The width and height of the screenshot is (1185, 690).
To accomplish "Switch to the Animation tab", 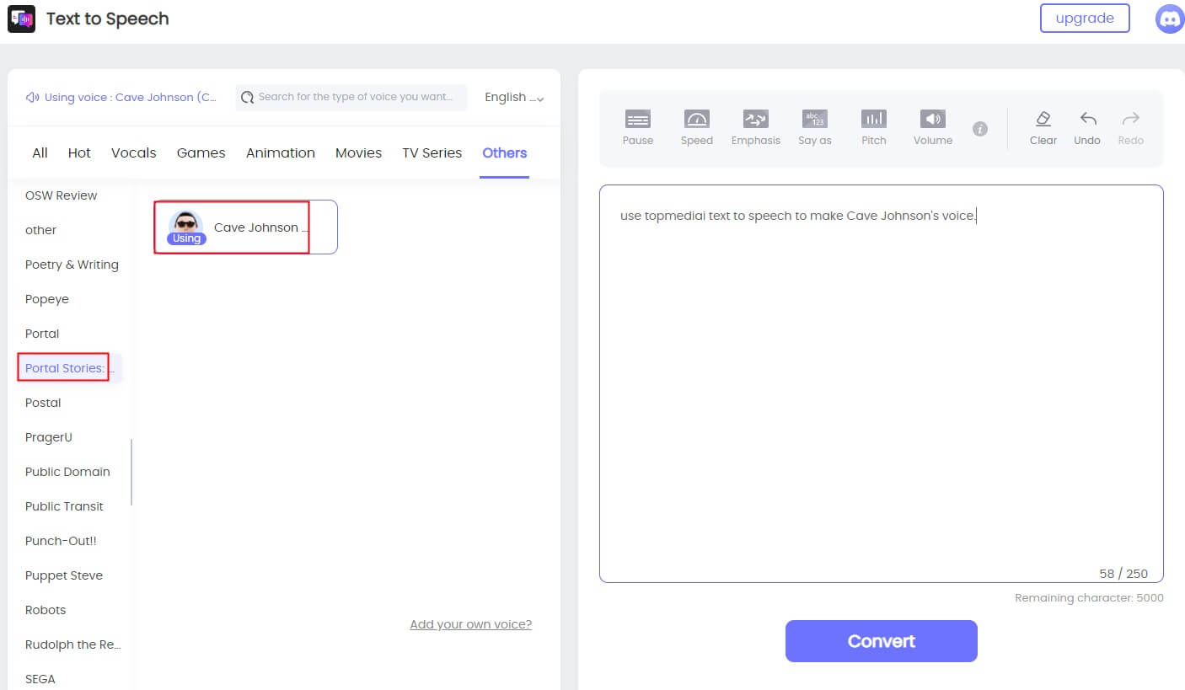I will click(281, 152).
